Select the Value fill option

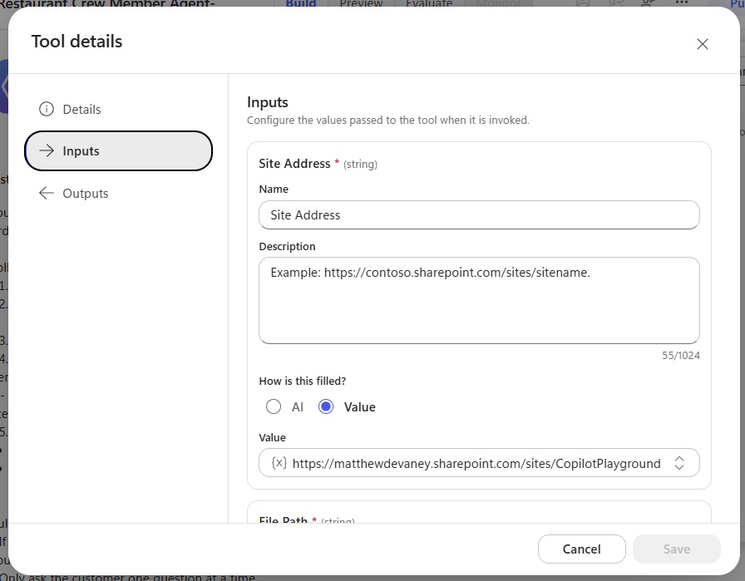pos(326,406)
